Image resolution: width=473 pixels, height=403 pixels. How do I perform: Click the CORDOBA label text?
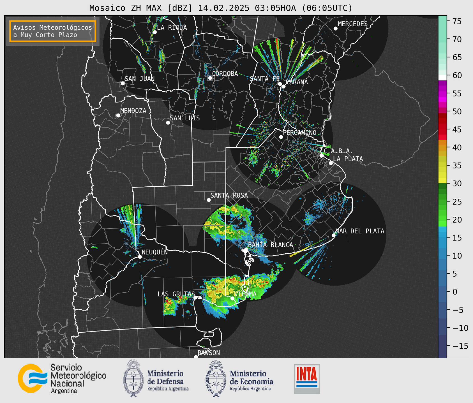click(225, 74)
